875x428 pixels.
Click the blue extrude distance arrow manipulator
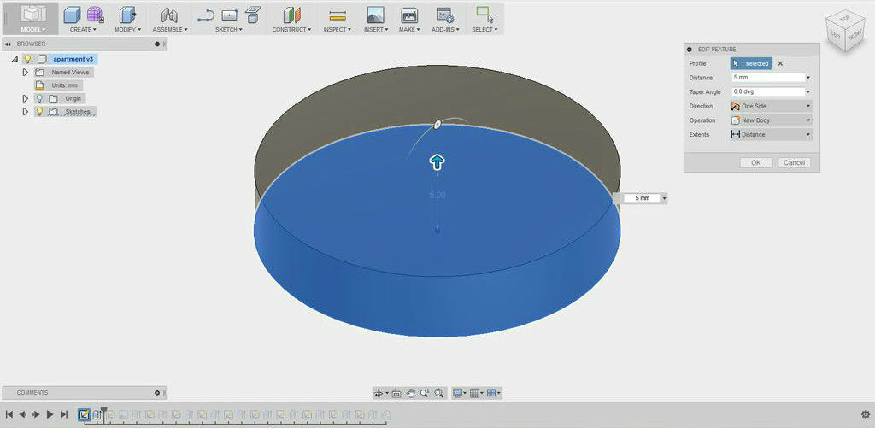[x=437, y=162]
